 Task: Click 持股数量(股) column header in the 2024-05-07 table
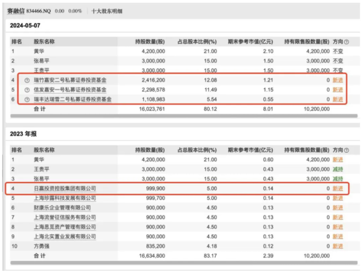pyautogui.click(x=150, y=42)
